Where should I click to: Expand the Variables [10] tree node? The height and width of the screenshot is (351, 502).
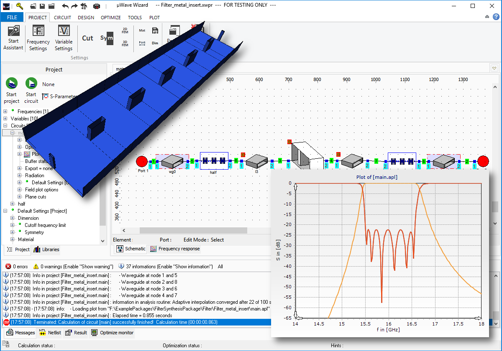tap(5, 119)
